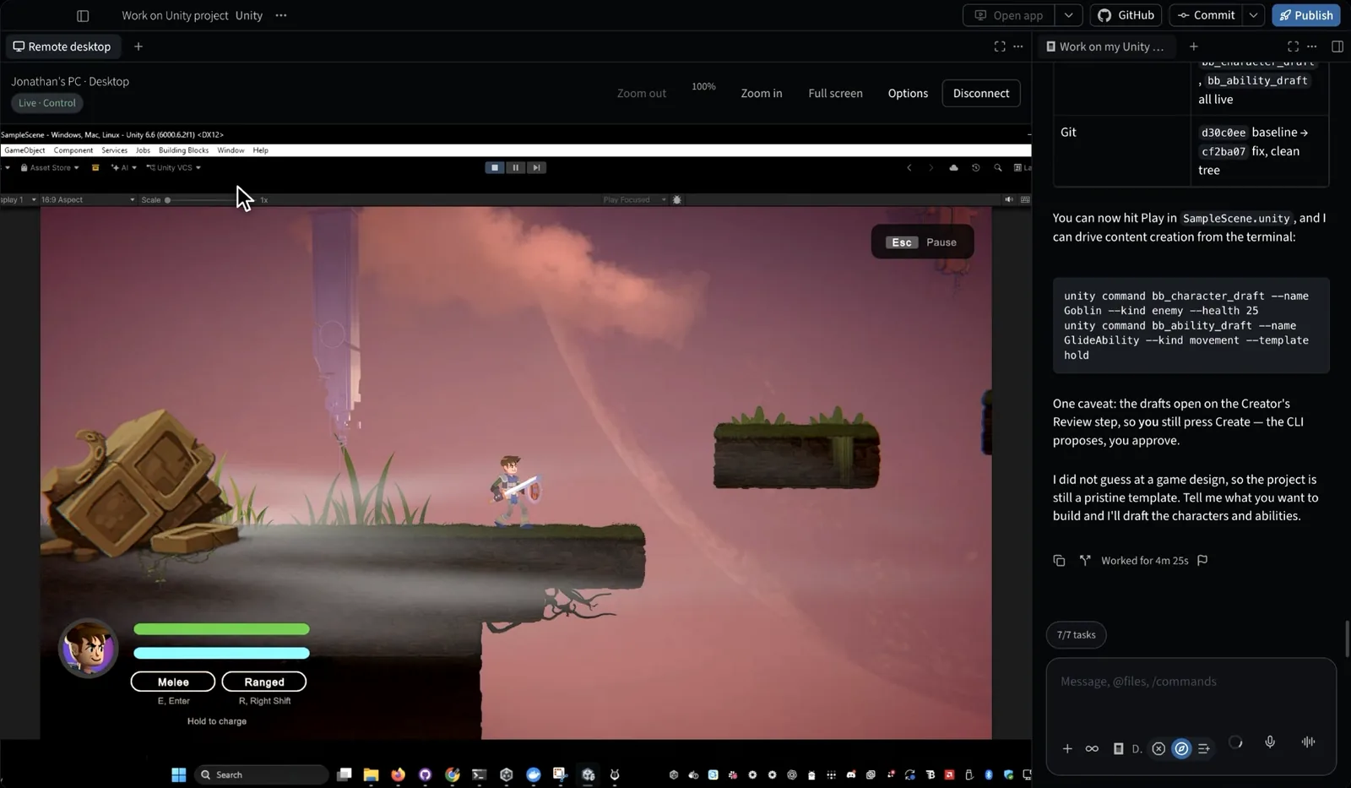
Task: Open the Asset Store dropdown in Unity
Action: [50, 167]
